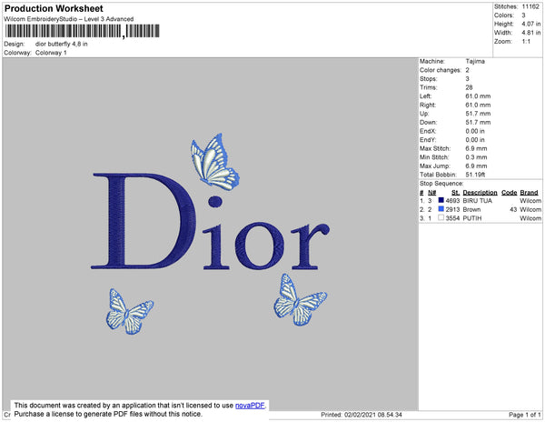Click the Brand column header
The width and height of the screenshot is (545, 422).
[x=529, y=193]
